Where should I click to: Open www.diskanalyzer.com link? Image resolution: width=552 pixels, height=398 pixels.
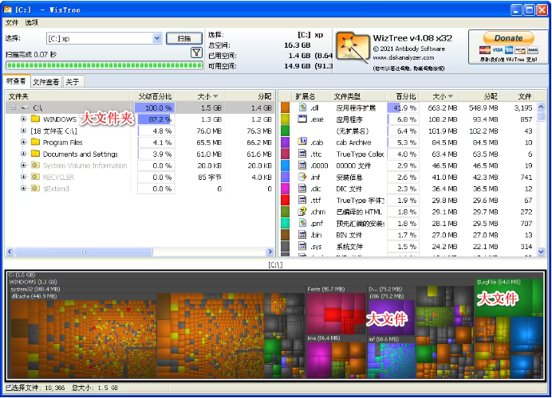tap(404, 57)
